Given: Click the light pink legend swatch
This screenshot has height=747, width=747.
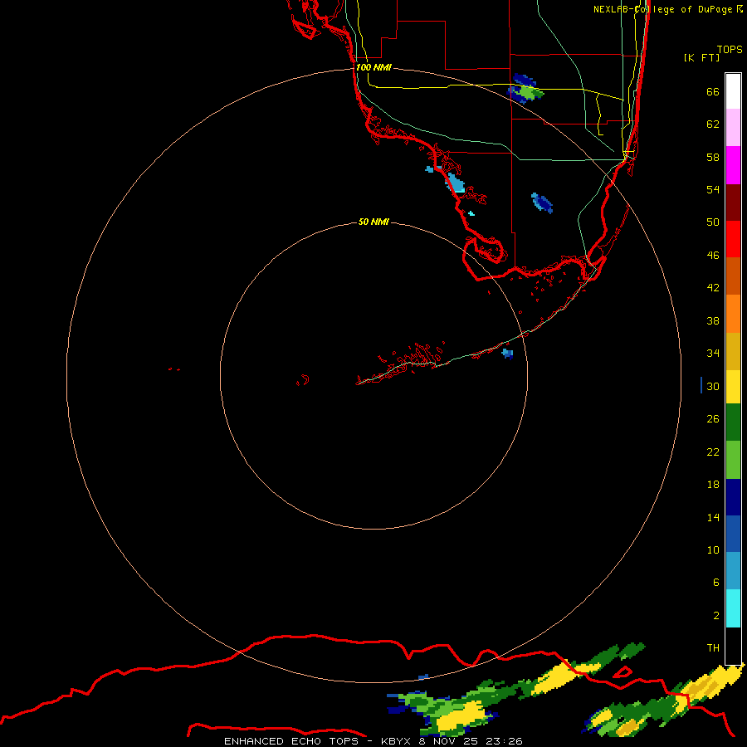Looking at the screenshot, I should pyautogui.click(x=733, y=128).
